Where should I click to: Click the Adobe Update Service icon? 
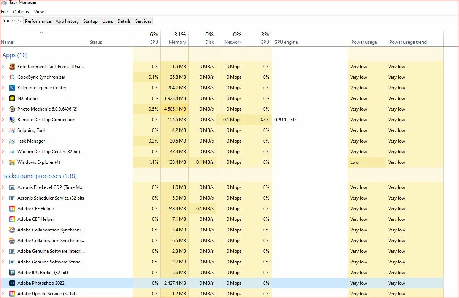click(x=12, y=294)
